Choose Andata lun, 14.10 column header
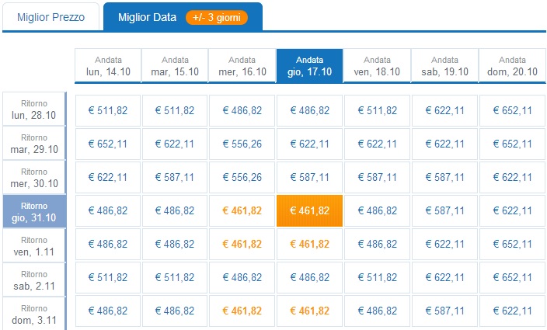This screenshot has height=330, width=547. coord(108,66)
